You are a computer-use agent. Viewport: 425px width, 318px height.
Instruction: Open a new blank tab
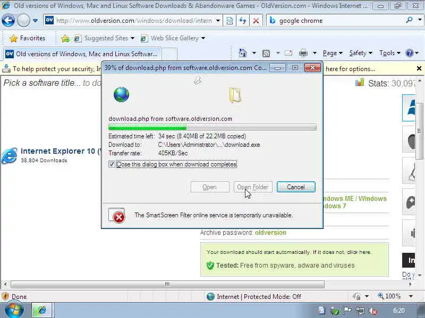pos(169,54)
